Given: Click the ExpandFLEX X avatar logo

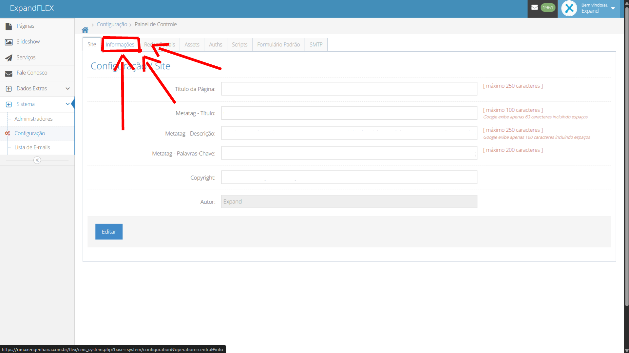Looking at the screenshot, I should [x=569, y=8].
